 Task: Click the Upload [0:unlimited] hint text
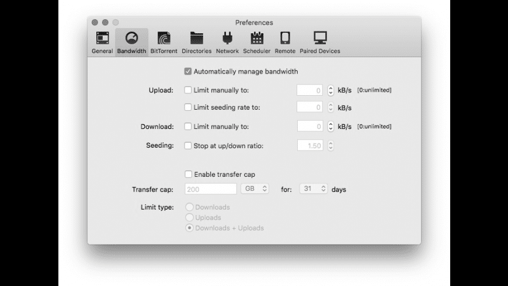point(374,90)
